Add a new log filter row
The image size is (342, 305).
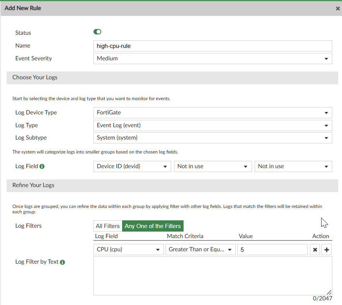pyautogui.click(x=327, y=250)
